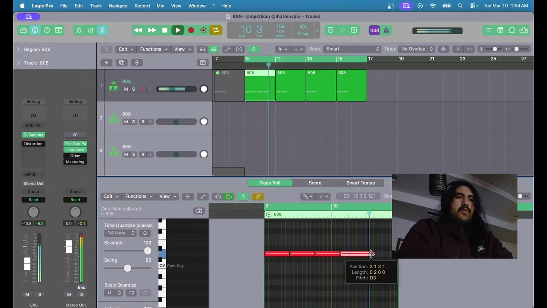Open the Mixer faders icon
The height and width of the screenshot is (308, 547).
(91, 30)
